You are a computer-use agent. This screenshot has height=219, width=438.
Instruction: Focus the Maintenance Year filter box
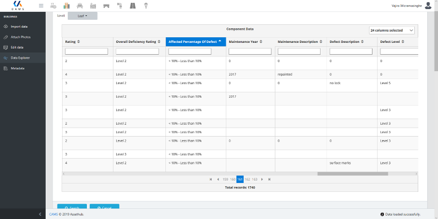point(250,51)
